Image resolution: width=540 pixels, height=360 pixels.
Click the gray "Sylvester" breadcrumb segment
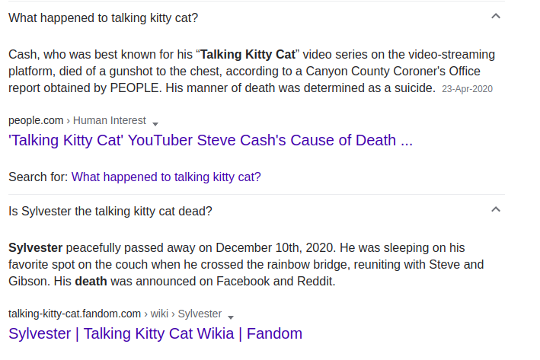200,314
